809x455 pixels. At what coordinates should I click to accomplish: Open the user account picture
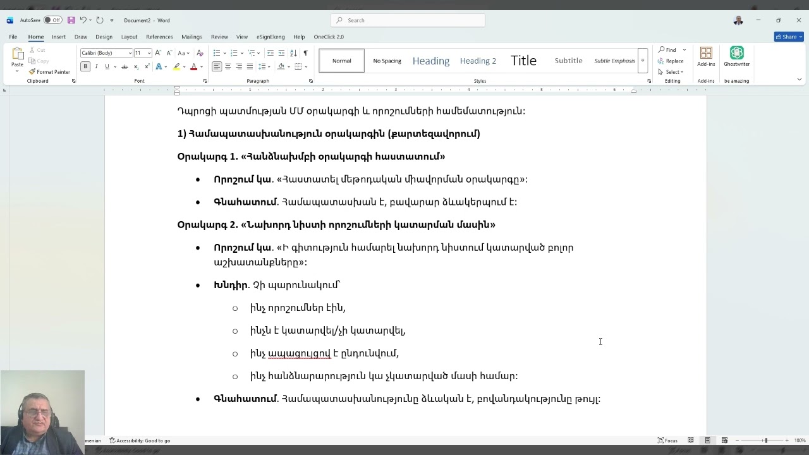pos(738,20)
